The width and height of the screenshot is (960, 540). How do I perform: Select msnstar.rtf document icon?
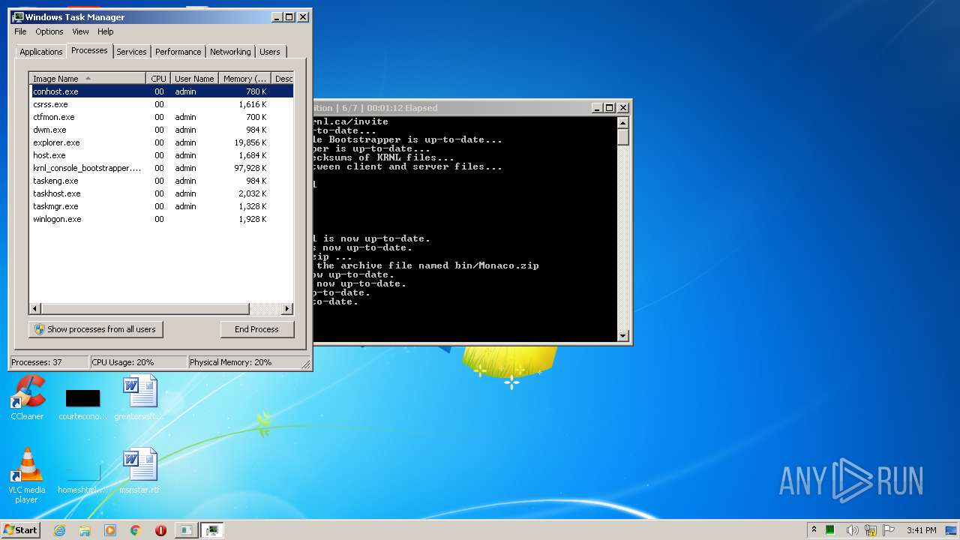coord(139,472)
